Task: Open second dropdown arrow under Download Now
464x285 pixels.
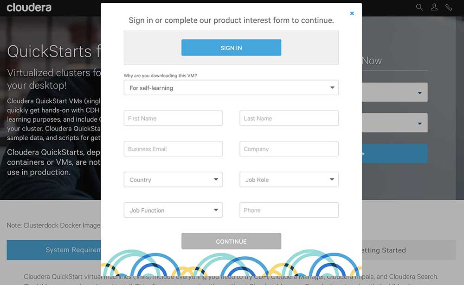Action: point(419,124)
